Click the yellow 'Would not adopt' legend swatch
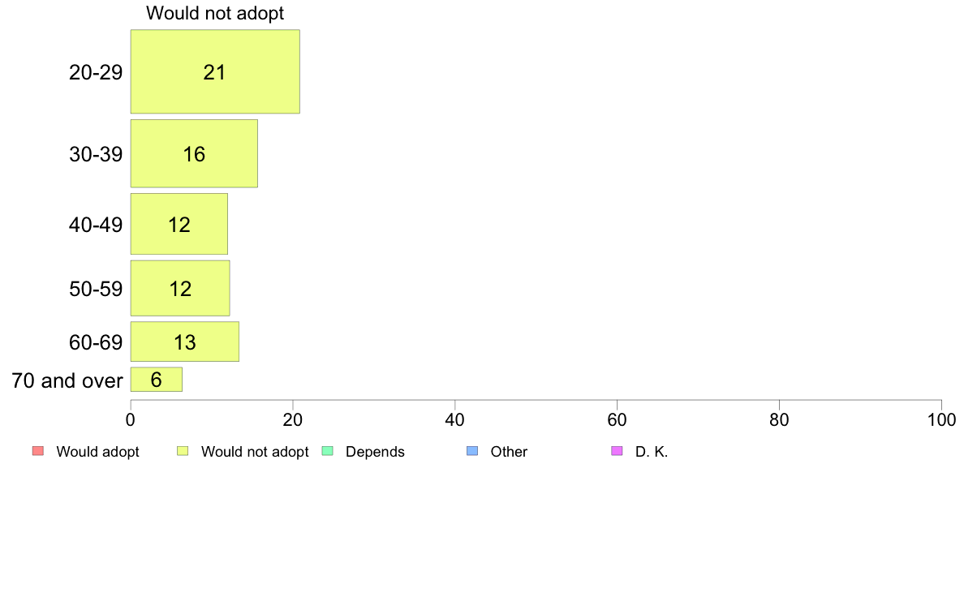 (183, 451)
